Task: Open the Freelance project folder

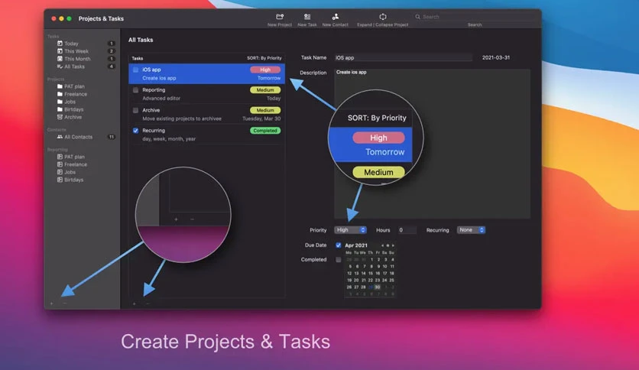Action: [x=76, y=94]
